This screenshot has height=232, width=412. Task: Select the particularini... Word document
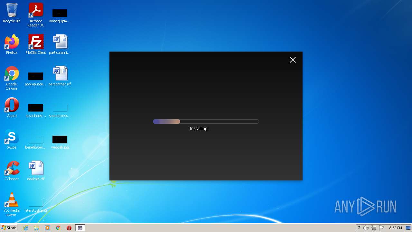60,44
